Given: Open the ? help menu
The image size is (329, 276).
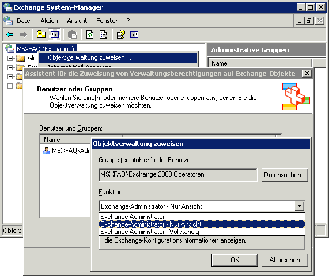Looking at the screenshot, I should tap(128, 21).
